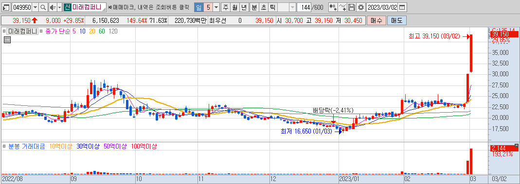Click the 종가 단순 moving average label

tap(58, 32)
